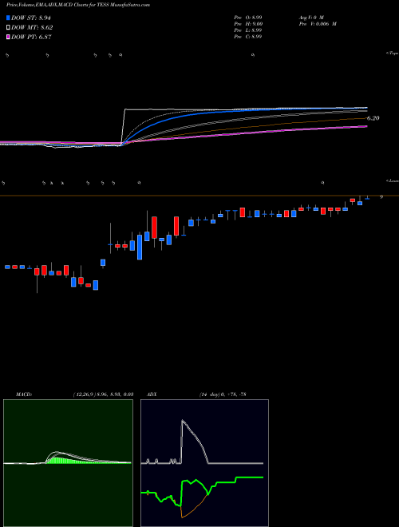Click the white DOW MT legend swatch
399x527 pixels.
coord(8,28)
